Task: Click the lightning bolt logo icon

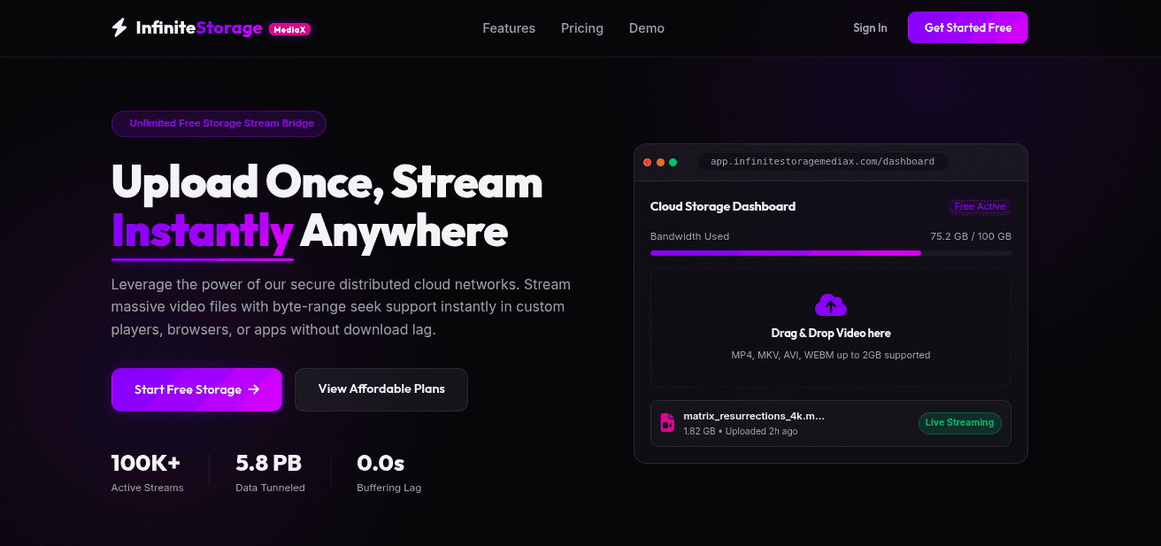Action: click(119, 28)
